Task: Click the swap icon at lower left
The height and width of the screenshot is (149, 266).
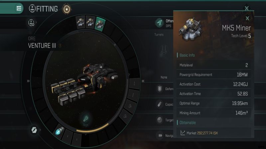Action: click(34, 130)
